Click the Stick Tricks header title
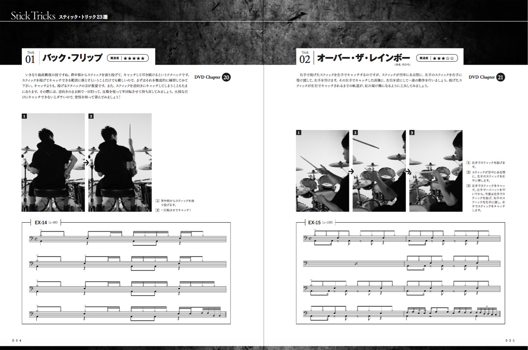Image resolution: width=528 pixels, height=350 pixels. (x=33, y=16)
